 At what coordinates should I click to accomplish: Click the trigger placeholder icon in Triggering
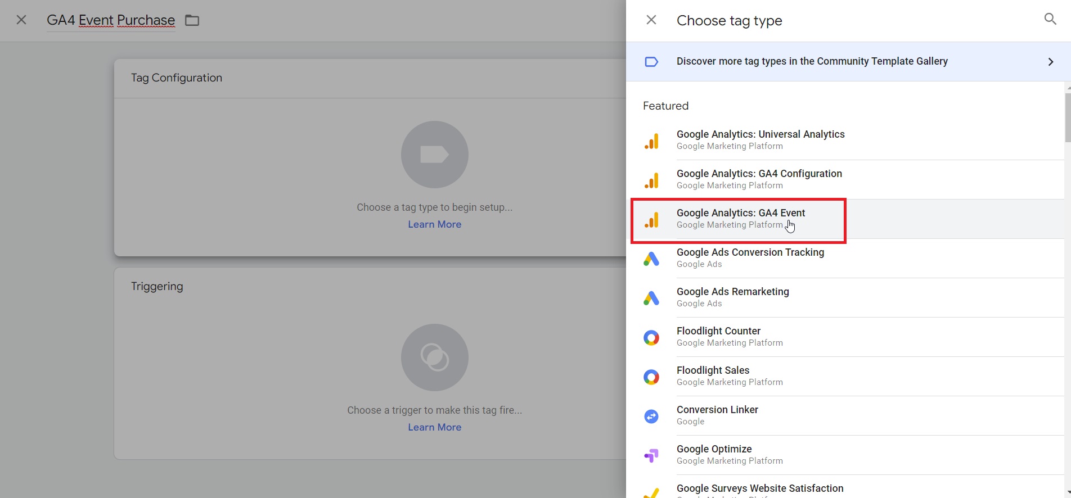[435, 357]
